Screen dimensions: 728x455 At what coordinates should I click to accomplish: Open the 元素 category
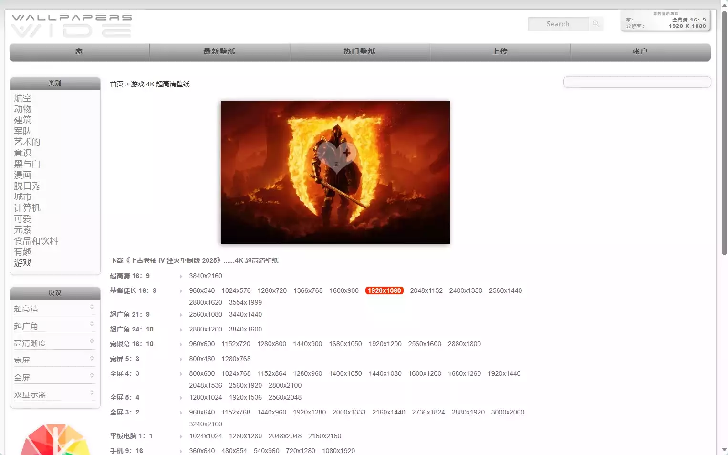click(23, 229)
